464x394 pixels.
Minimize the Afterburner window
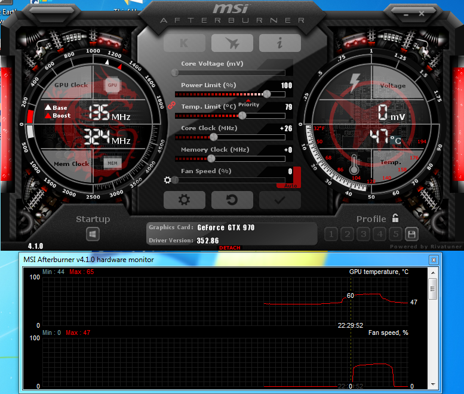(x=405, y=14)
